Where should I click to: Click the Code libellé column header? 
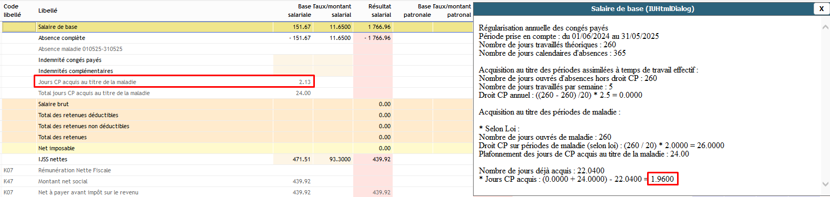(12, 11)
